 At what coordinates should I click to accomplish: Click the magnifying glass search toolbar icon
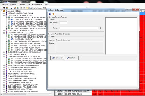tap(11, 8)
